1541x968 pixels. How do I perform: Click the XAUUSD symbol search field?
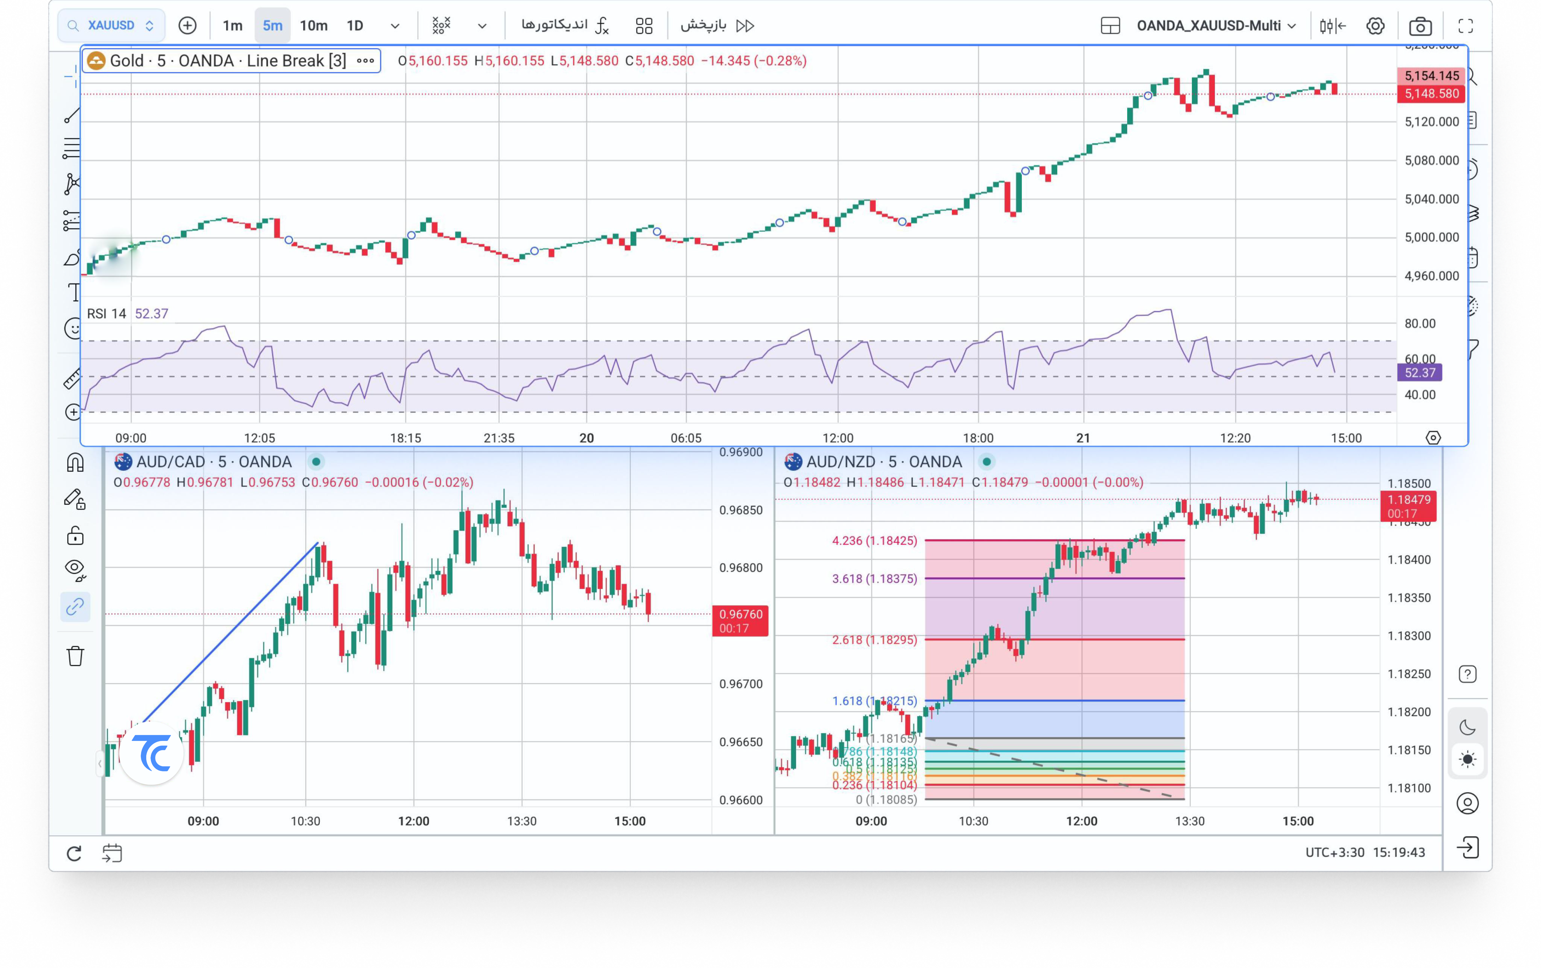pos(111,26)
